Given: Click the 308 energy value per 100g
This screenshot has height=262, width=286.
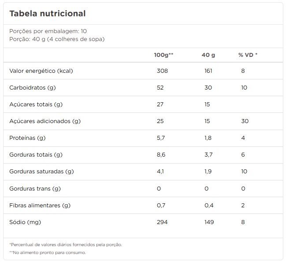Looking at the screenshot, I should click(163, 71).
